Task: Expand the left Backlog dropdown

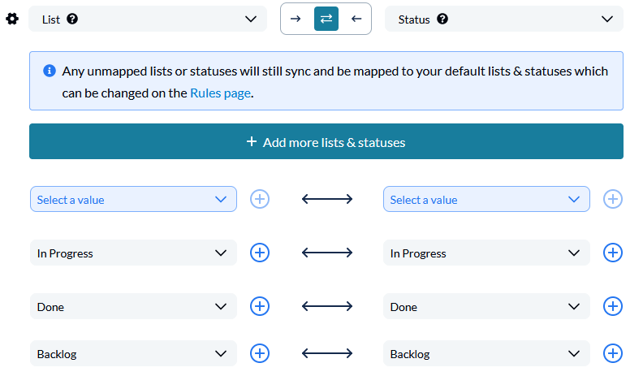Action: [x=133, y=353]
